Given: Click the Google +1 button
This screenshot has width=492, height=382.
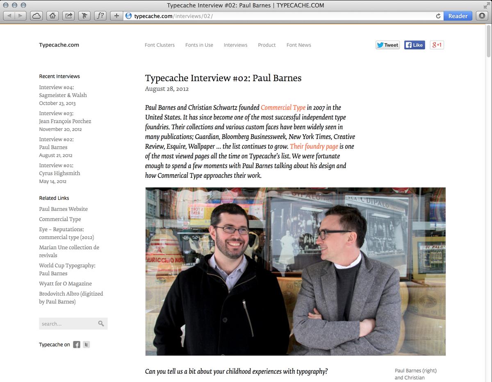Looking at the screenshot, I should pos(437,45).
